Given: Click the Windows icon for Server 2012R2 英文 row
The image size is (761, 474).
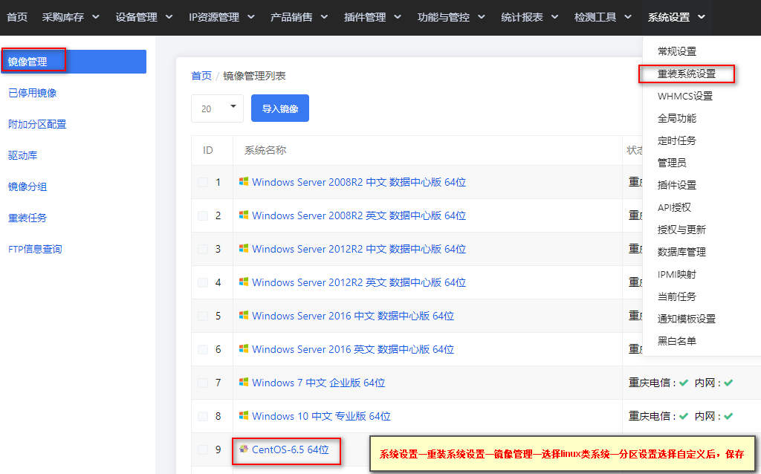Looking at the screenshot, I should pos(244,282).
